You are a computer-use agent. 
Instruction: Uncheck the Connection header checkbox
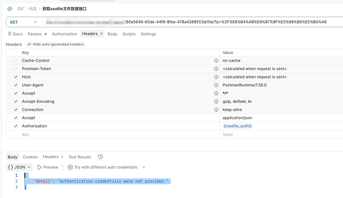click(16, 110)
